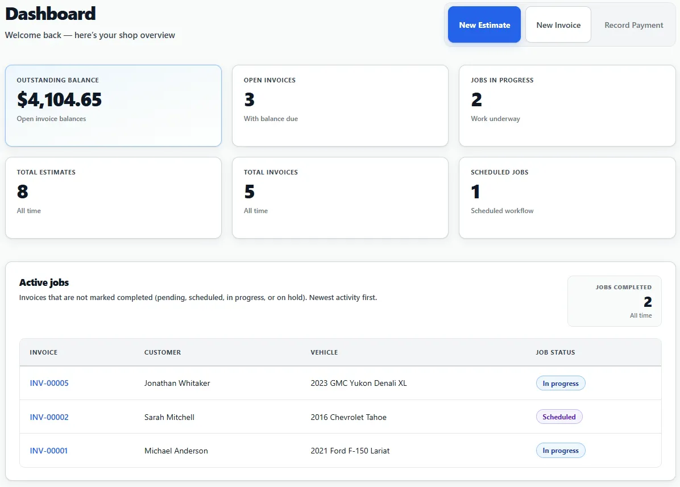The width and height of the screenshot is (680, 487).
Task: Click In progress badge for INV-00001
Action: pyautogui.click(x=560, y=451)
